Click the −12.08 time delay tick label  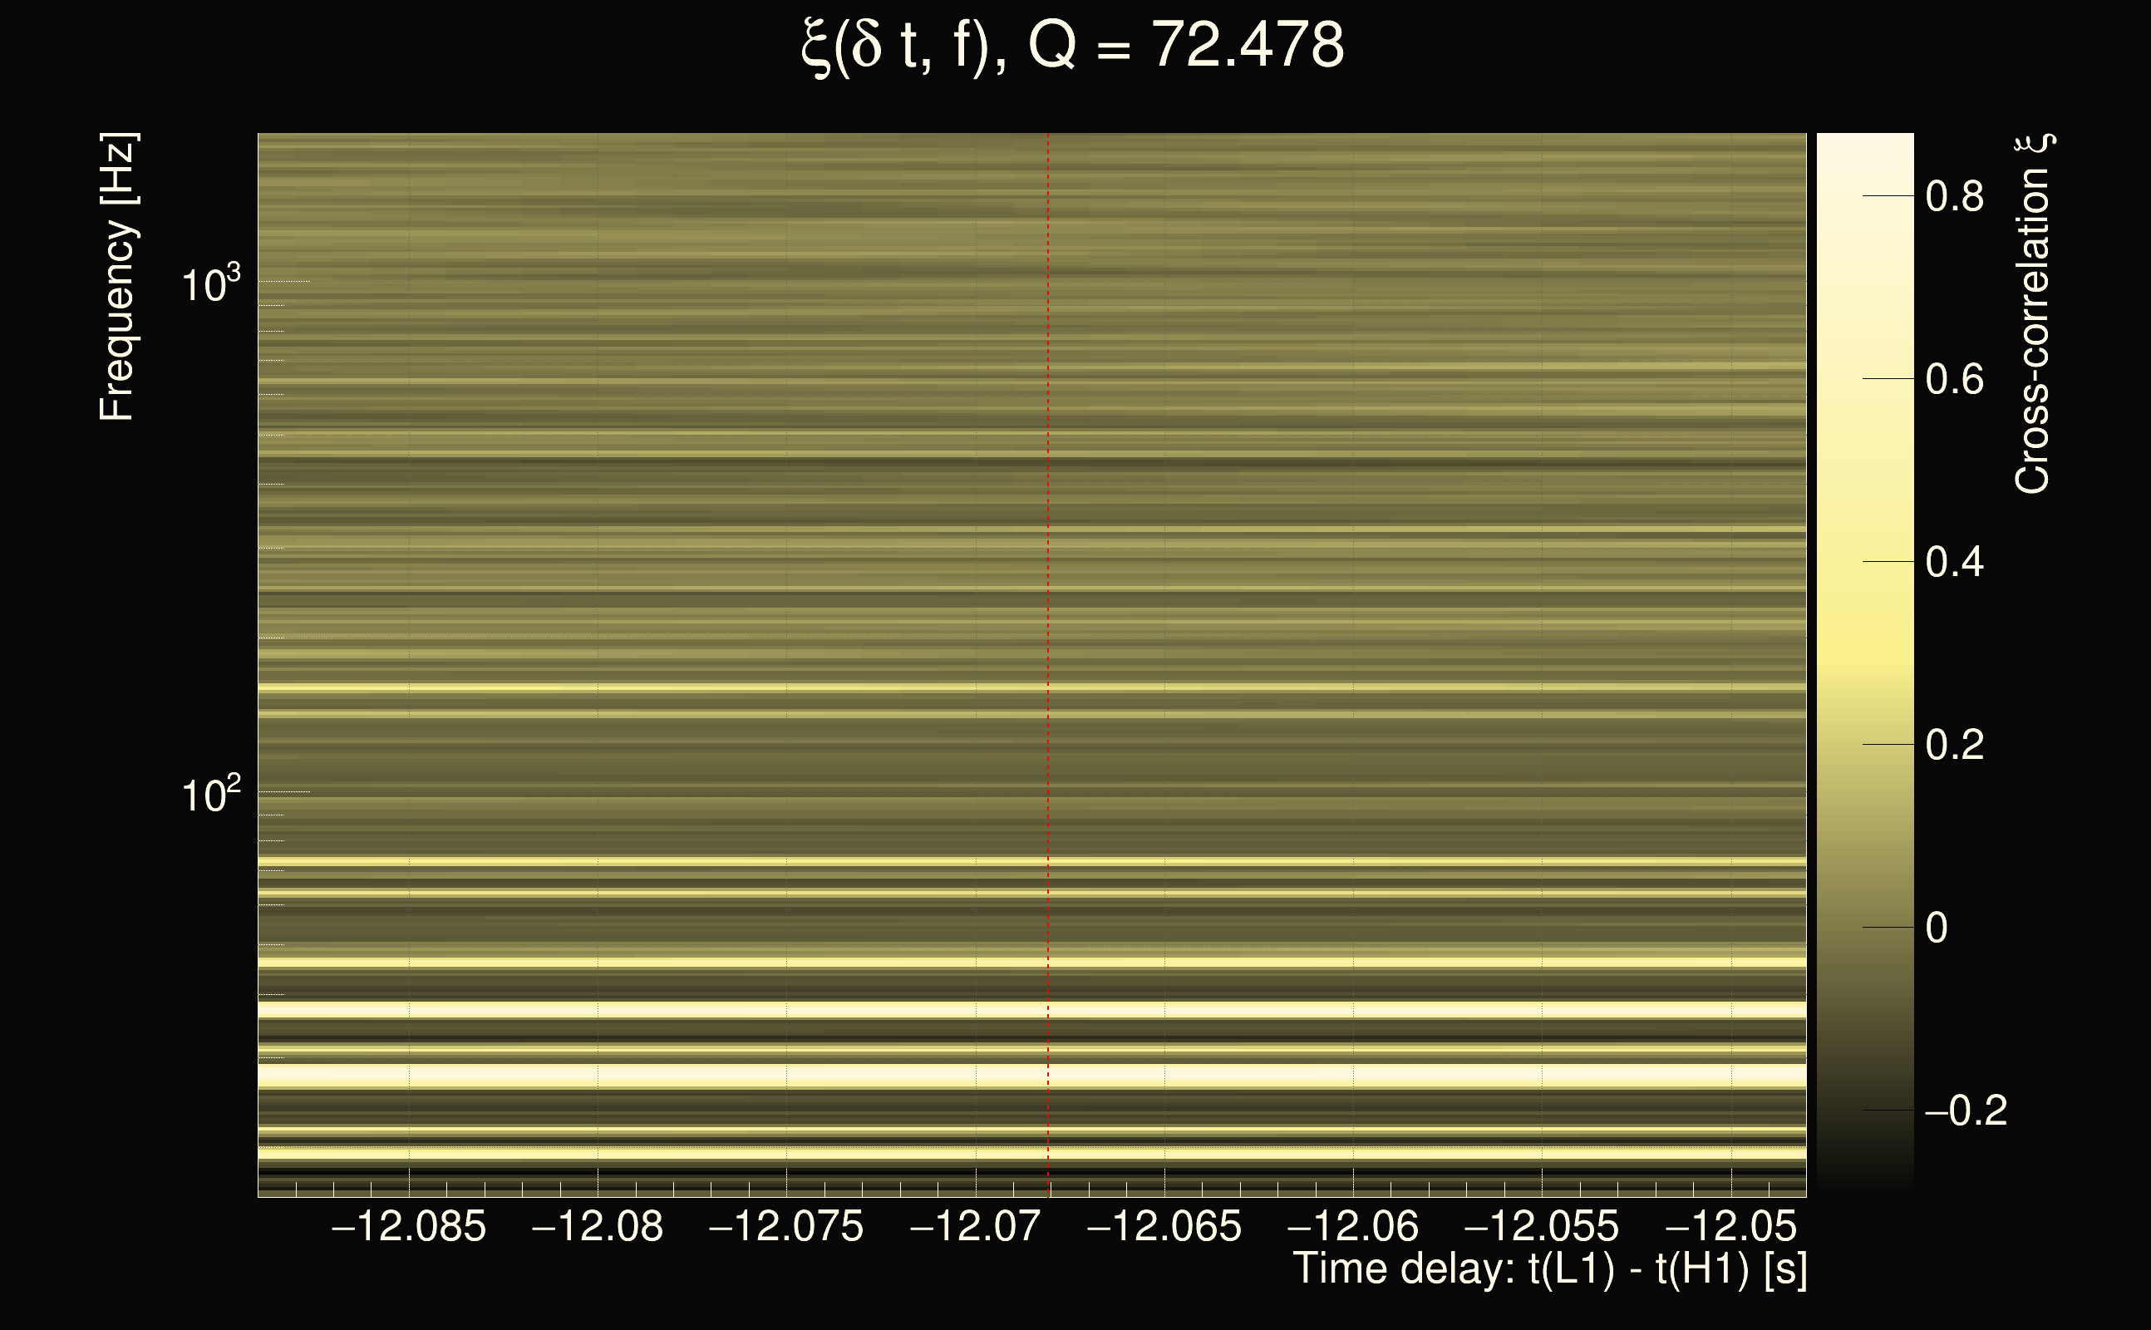(597, 1226)
